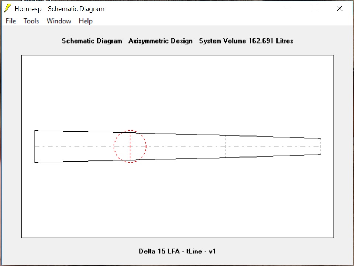Open the Window menu
Image resolution: width=354 pixels, height=266 pixels.
pos(59,21)
